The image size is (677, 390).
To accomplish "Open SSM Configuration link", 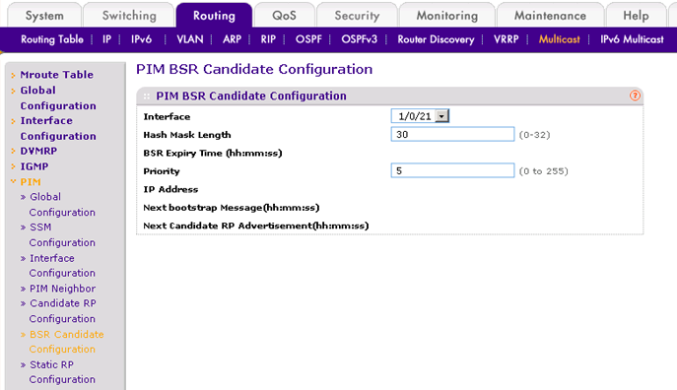I will coord(62,234).
